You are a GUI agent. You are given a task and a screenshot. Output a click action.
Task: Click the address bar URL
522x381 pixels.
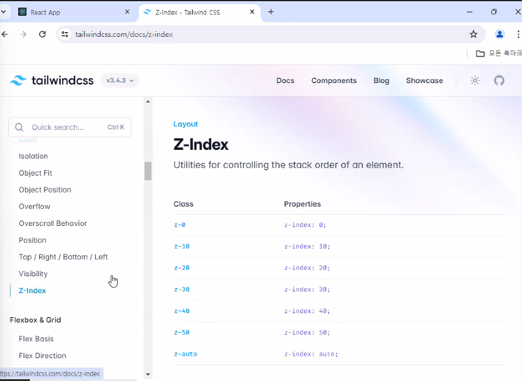tap(124, 35)
